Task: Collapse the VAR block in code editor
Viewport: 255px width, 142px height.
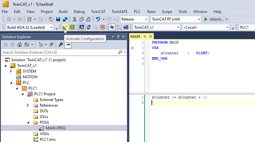Action: (132, 48)
